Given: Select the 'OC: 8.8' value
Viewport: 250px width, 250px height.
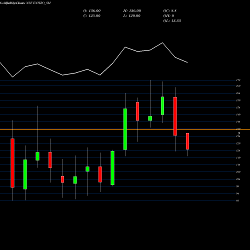Looking at the screenshot, I should point(170,11).
